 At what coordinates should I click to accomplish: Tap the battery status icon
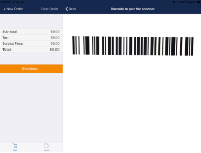click(x=198, y=2)
